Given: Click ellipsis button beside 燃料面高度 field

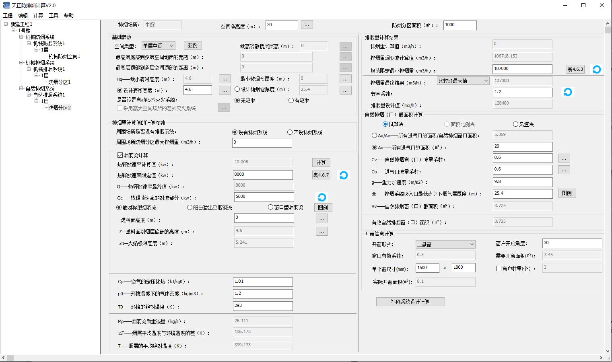Looking at the screenshot, I should [x=321, y=218].
